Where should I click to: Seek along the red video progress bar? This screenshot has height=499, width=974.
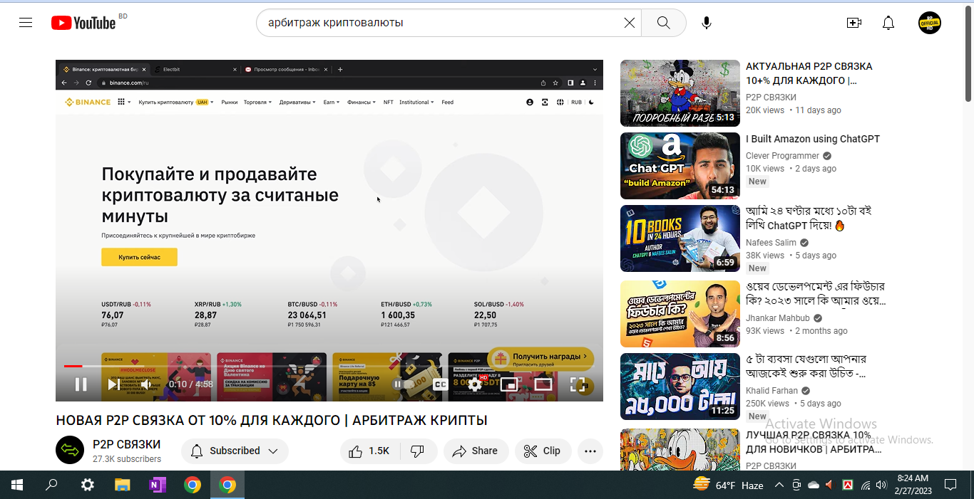[329, 366]
